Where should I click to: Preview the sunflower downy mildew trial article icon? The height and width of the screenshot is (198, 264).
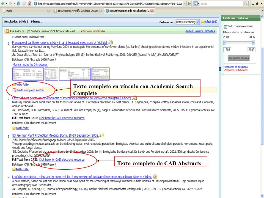[111, 42]
